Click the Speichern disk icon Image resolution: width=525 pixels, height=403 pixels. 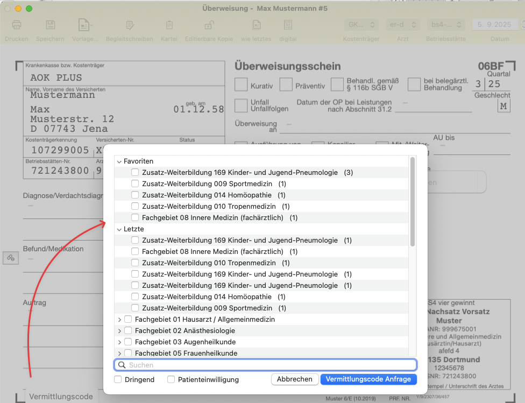(50, 25)
